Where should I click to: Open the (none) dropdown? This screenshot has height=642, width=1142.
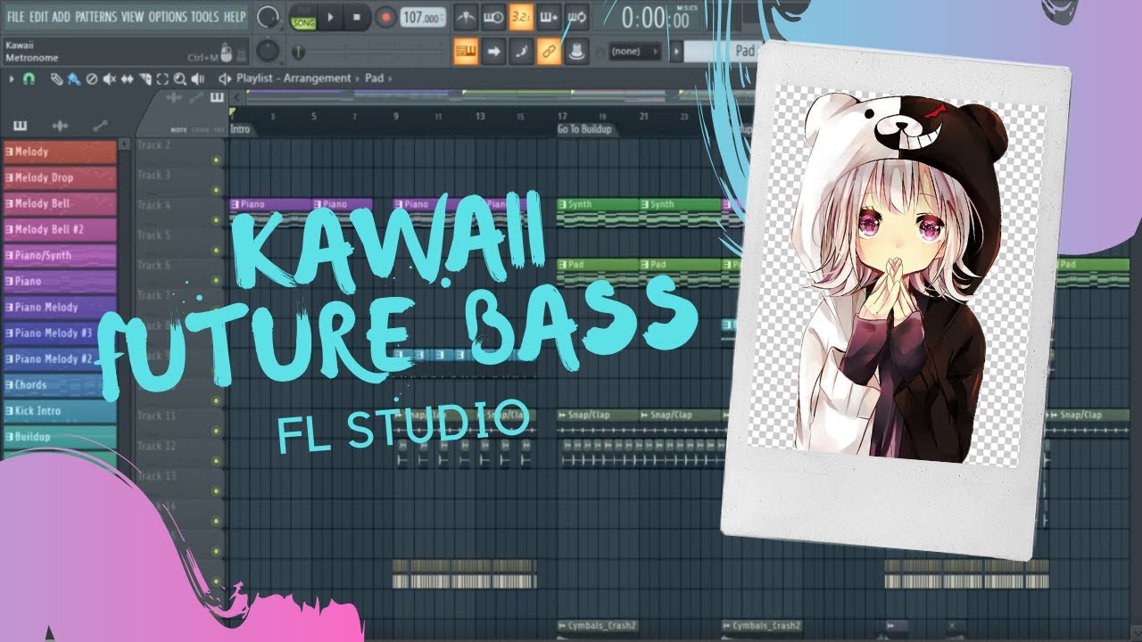(x=635, y=52)
